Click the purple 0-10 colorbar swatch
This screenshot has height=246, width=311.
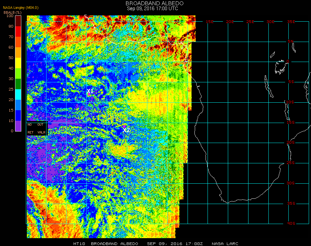tap(18, 126)
